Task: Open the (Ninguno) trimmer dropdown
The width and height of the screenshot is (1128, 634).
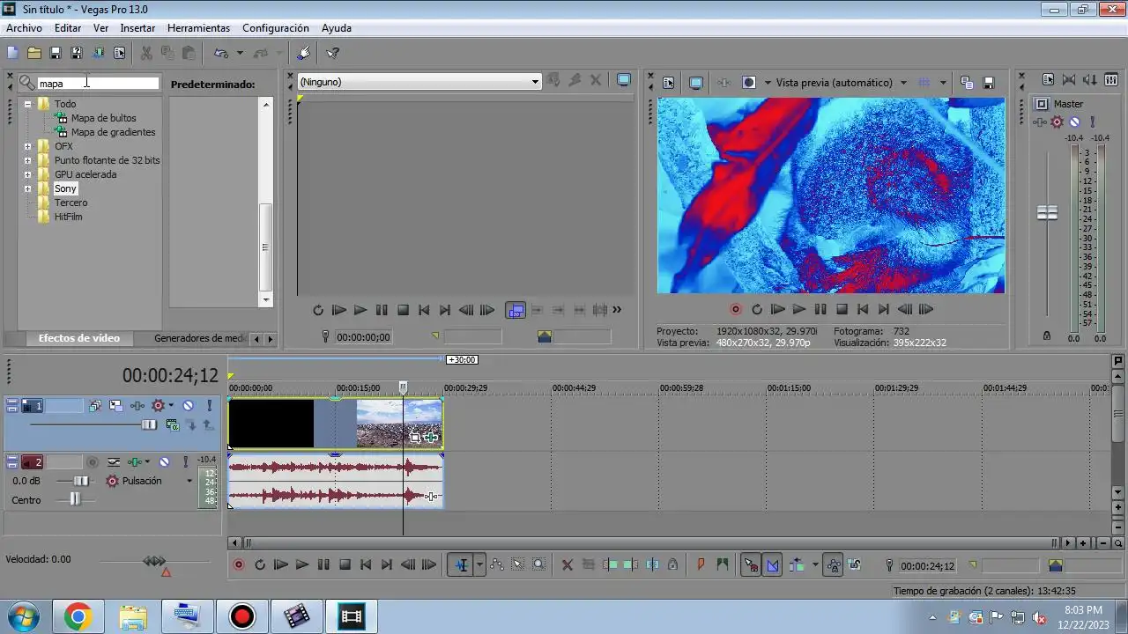Action: [x=534, y=82]
